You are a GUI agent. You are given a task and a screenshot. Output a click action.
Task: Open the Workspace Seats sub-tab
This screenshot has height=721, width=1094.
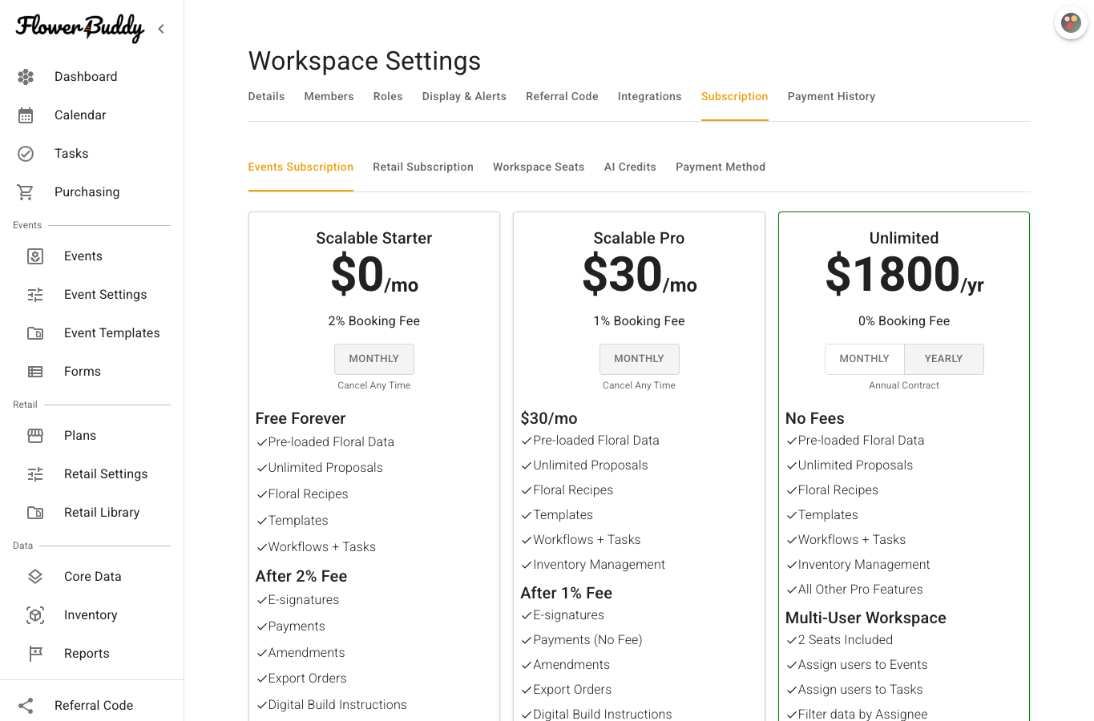coord(539,167)
